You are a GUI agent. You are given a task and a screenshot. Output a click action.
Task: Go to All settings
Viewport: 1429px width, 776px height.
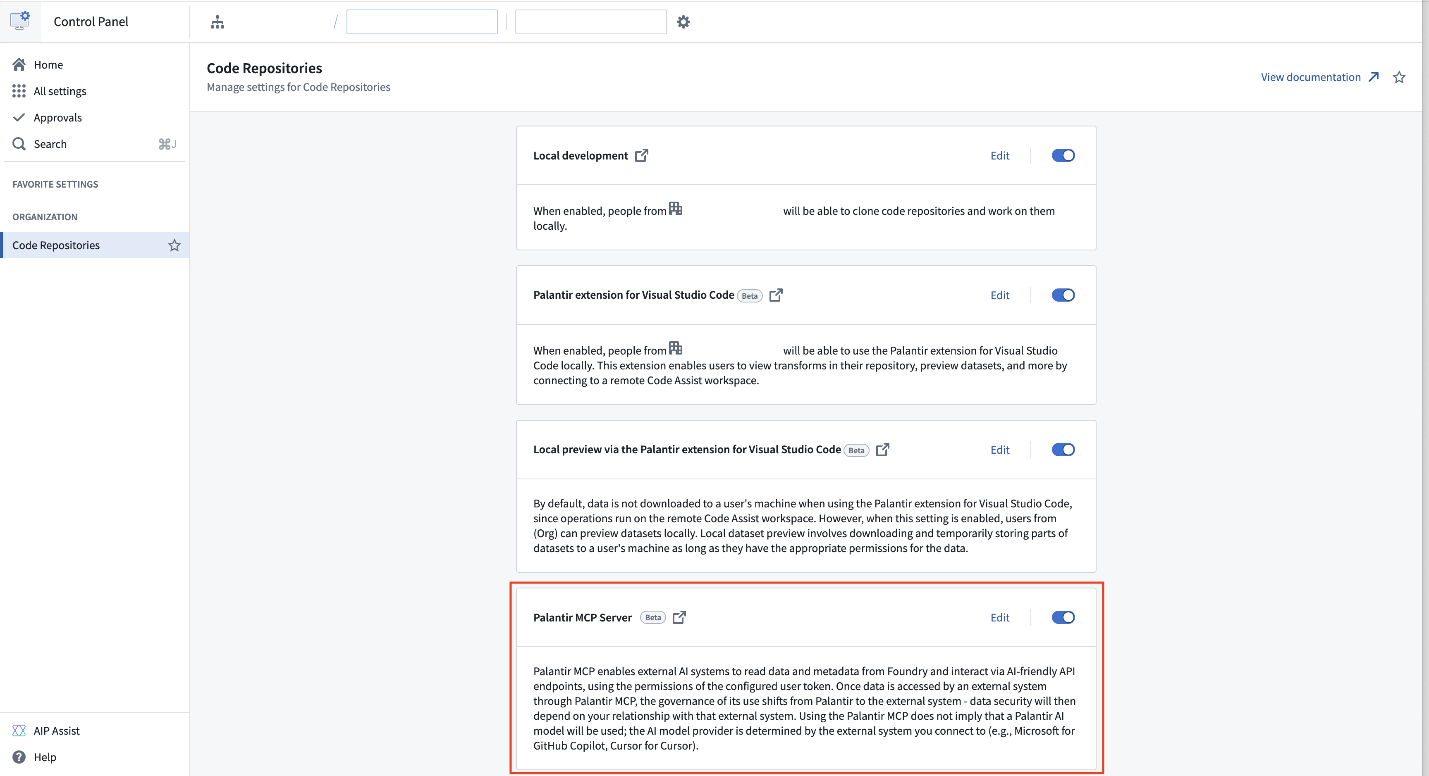pos(60,91)
